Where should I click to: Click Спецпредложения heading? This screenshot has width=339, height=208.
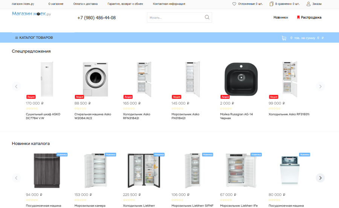31,51
